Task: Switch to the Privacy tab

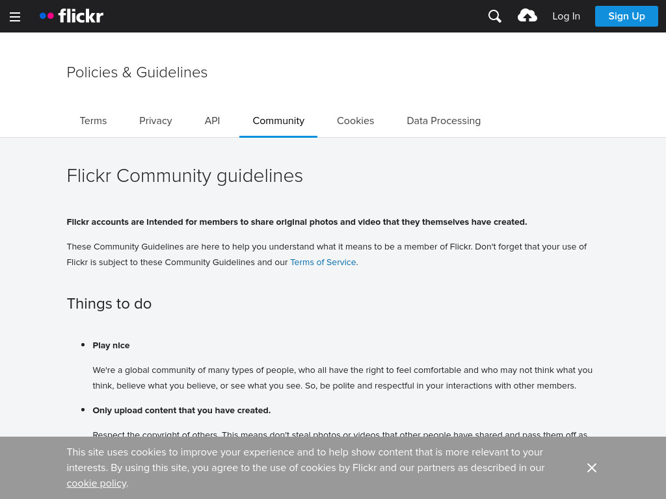Action: pos(155,121)
